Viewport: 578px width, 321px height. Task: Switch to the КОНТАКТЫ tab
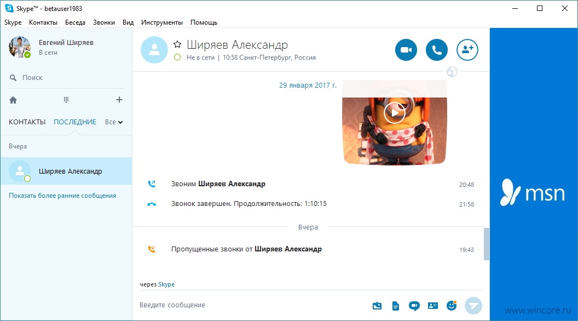pyautogui.click(x=27, y=122)
